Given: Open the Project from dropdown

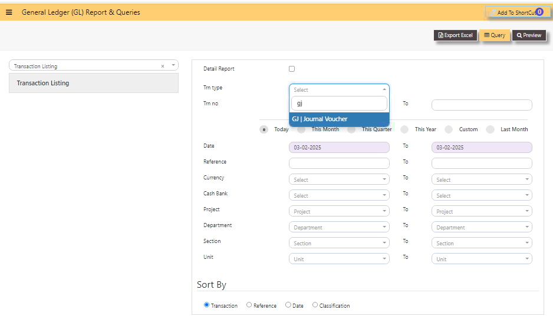Looking at the screenshot, I should (x=339, y=211).
